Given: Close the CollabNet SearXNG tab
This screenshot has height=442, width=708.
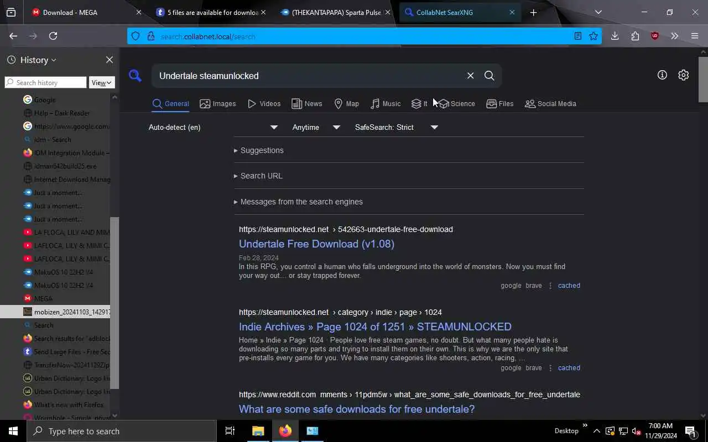Looking at the screenshot, I should 512,12.
